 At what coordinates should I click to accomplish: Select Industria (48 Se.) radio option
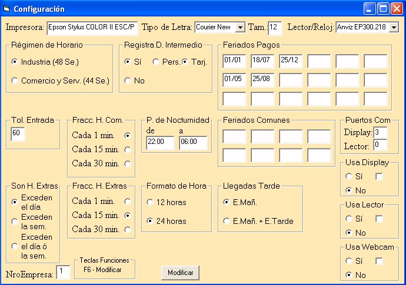pos(15,62)
